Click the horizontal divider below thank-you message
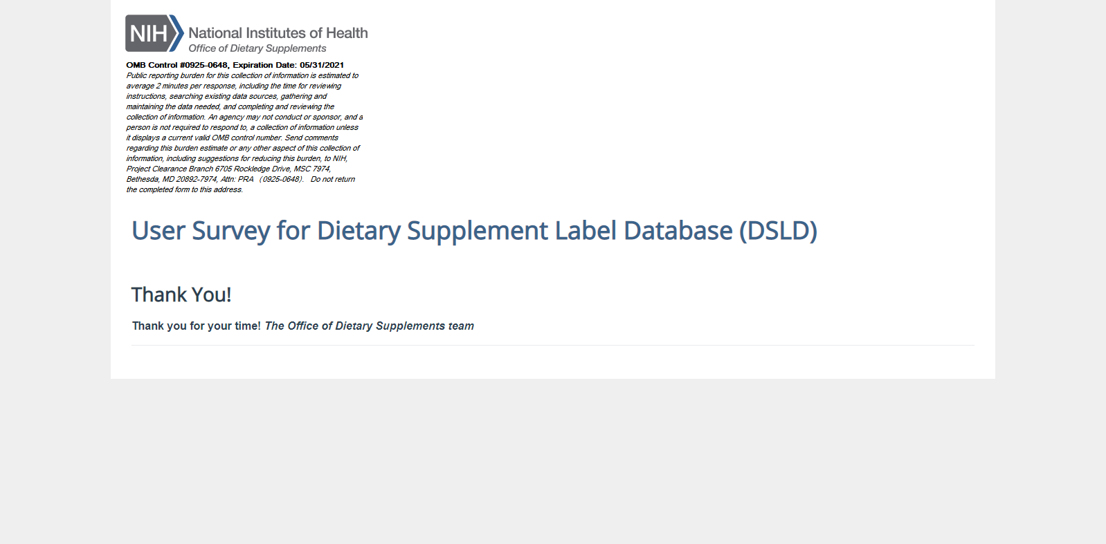The image size is (1106, 544). (x=553, y=345)
